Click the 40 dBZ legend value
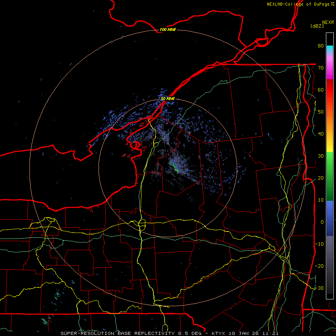This screenshot has height=336, width=336. click(x=321, y=134)
